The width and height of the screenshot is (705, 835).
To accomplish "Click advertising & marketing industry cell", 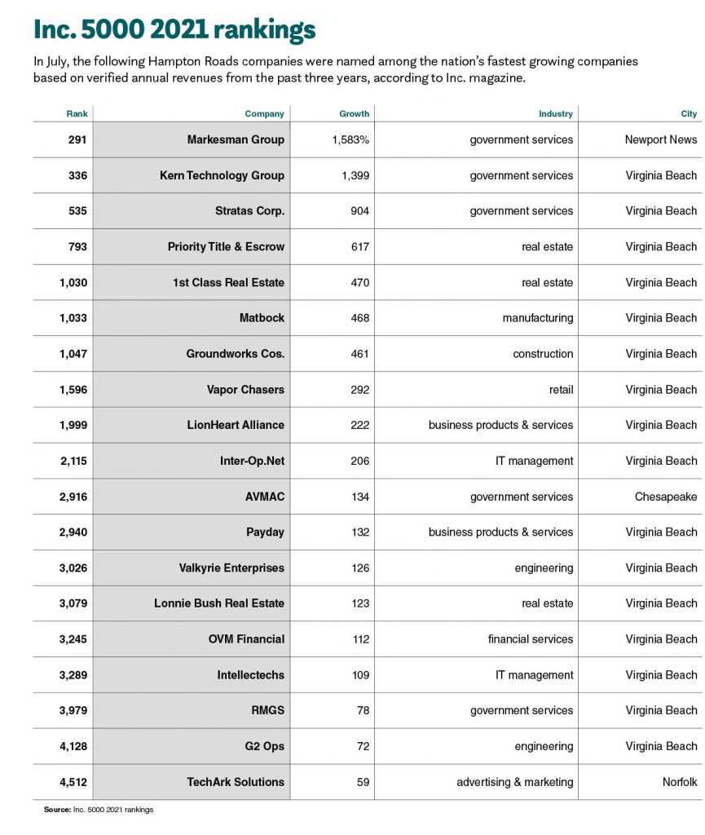I will (514, 782).
